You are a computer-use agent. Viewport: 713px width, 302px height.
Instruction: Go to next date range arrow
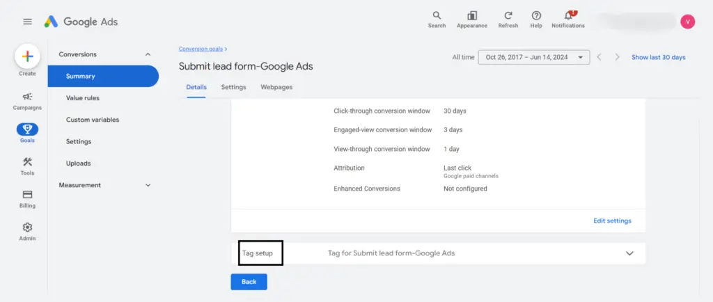(617, 57)
